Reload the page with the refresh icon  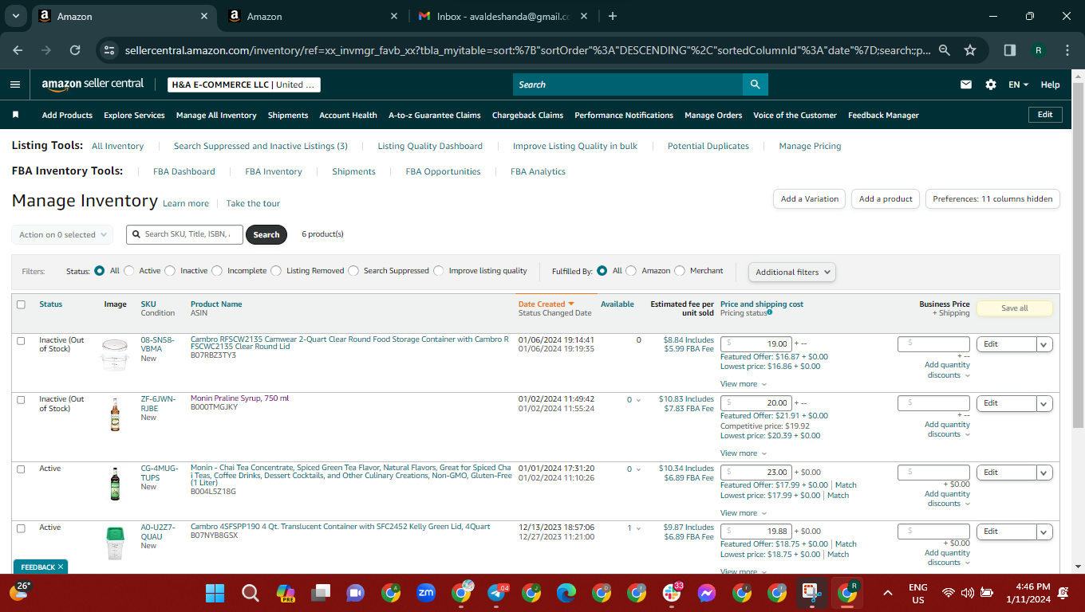click(75, 50)
